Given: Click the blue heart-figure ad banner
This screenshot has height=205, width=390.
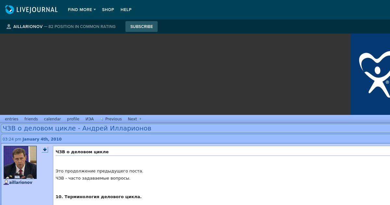Looking at the screenshot, I should (x=370, y=74).
